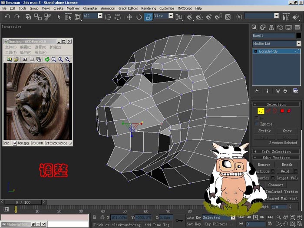Click the Redo arrow icon
Viewport: 304px width, 228px height.
[x=17, y=17]
